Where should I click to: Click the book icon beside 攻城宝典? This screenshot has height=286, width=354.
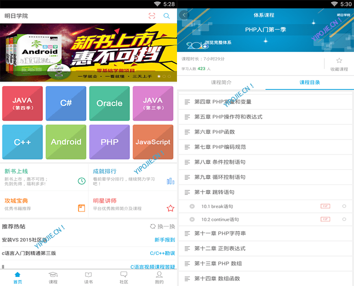pos(81,208)
